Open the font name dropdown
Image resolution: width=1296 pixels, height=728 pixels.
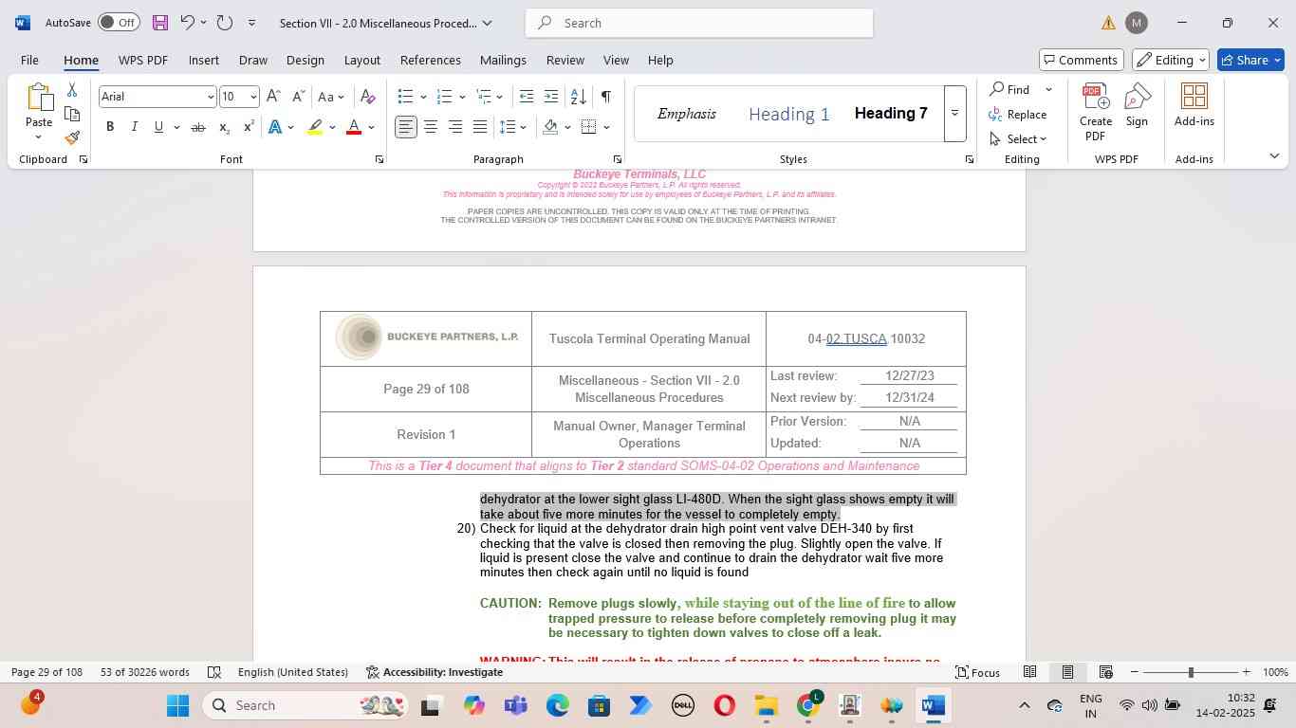tap(210, 97)
